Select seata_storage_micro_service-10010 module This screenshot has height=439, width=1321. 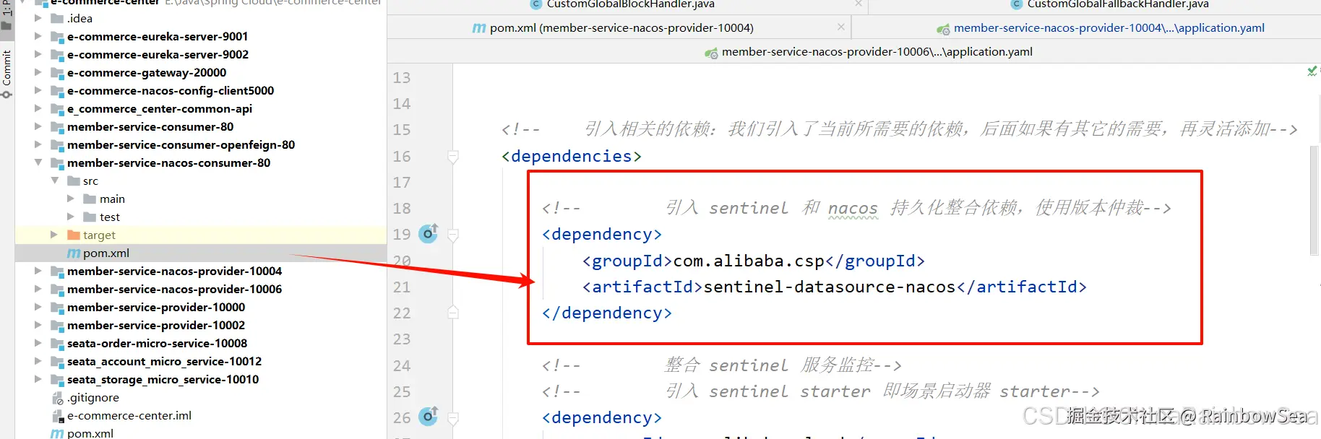[163, 379]
